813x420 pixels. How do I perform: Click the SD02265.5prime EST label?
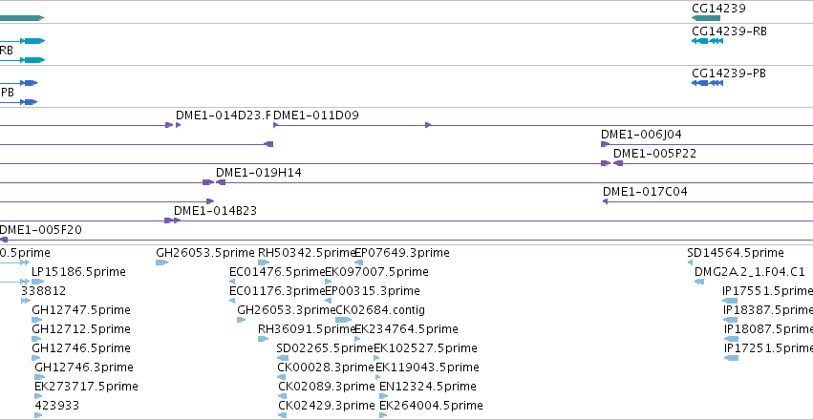click(325, 348)
